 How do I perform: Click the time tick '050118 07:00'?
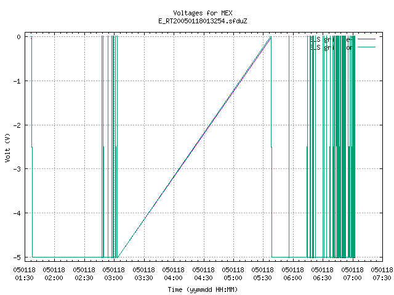pos(352,274)
